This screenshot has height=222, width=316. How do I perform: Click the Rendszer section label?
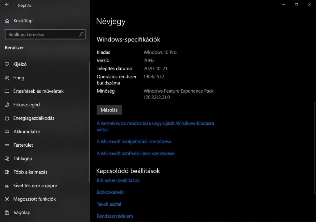[14, 48]
